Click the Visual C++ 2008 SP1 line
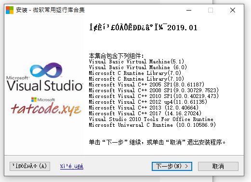Image resolution: width=251 pixels, height=182 pixels. pos(154,90)
